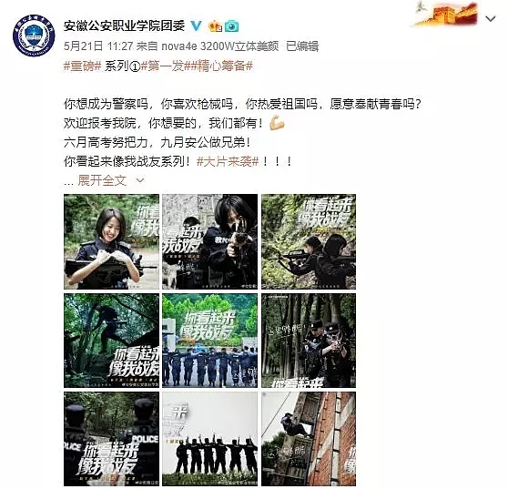Image resolution: width=508 pixels, height=489 pixels.
Task: Open the #大片来袭# hashtag topic
Action: click(229, 161)
